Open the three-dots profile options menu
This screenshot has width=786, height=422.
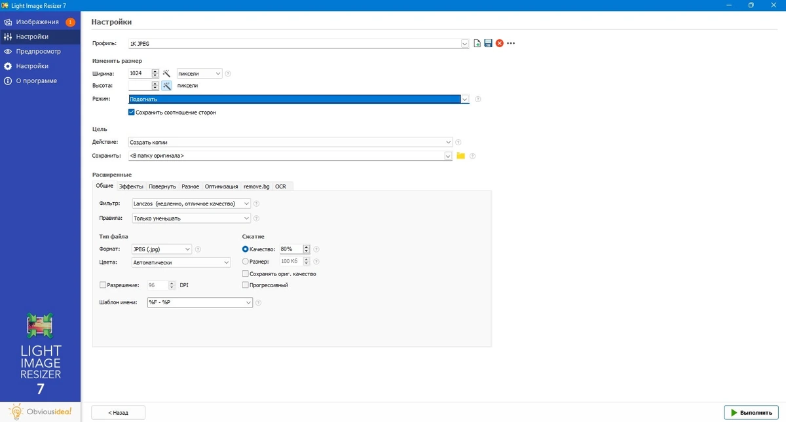point(511,43)
